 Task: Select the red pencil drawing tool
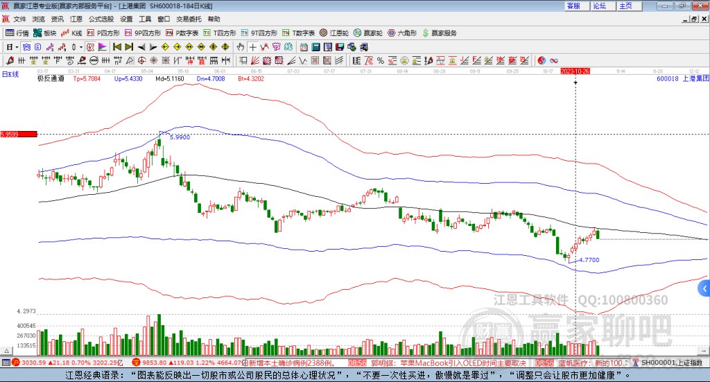coord(10,60)
